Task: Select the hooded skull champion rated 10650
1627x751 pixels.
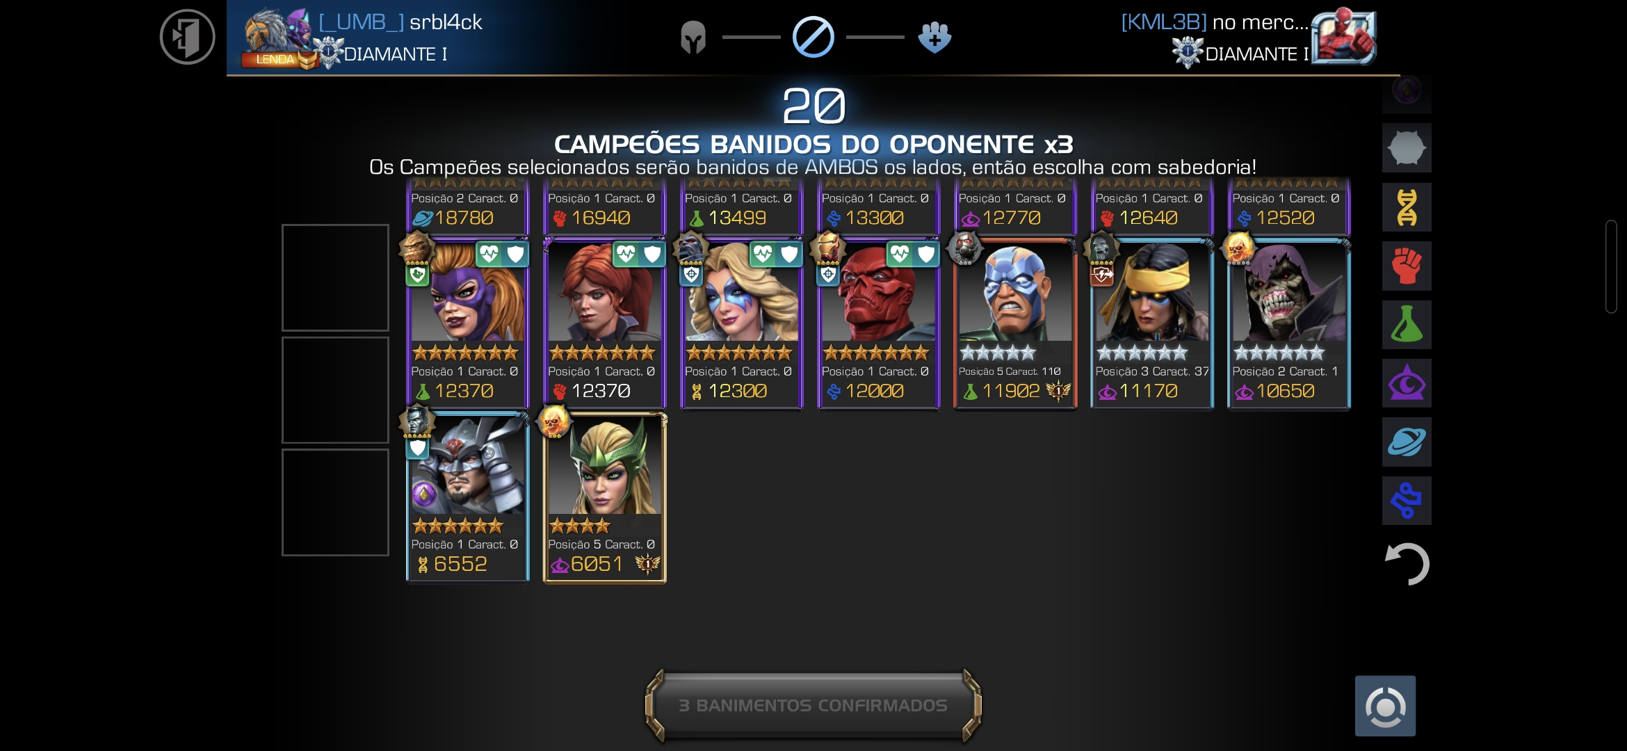Action: tap(1289, 324)
